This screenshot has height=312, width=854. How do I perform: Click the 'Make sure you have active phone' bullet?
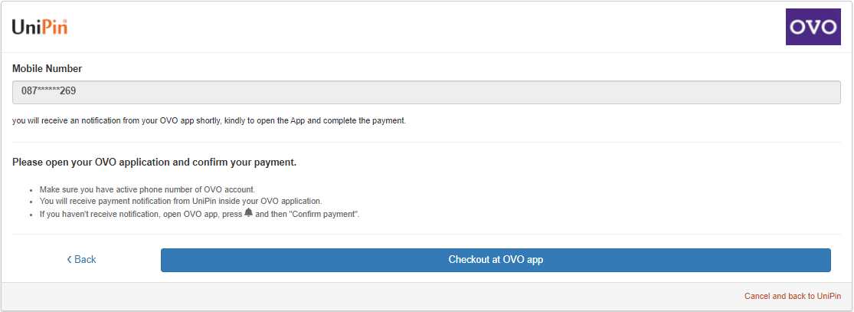[x=147, y=190]
